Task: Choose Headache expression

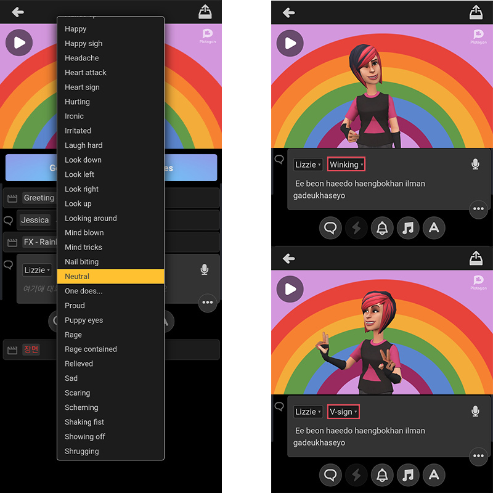Action: (x=110, y=58)
